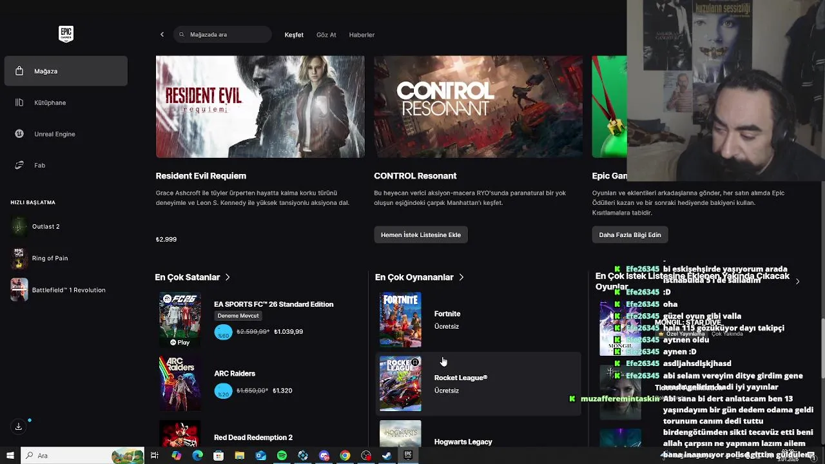Click the Epic Games logo in the sidebar

click(66, 34)
